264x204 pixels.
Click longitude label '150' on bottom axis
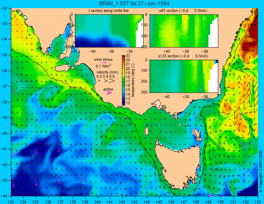click(221, 202)
